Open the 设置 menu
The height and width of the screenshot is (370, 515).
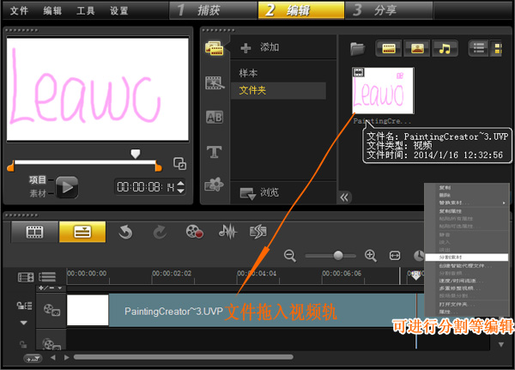[x=119, y=11]
